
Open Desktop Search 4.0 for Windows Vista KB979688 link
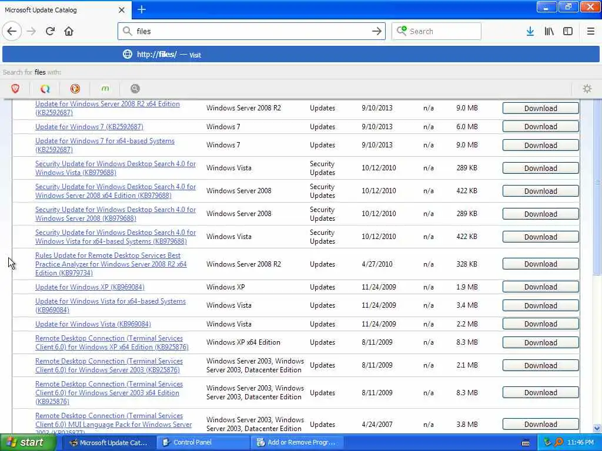(115, 168)
